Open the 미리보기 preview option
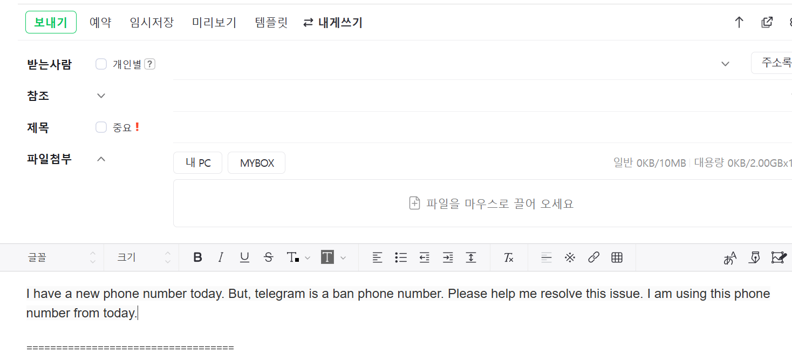Viewport: 792px width, 360px height. [x=214, y=23]
